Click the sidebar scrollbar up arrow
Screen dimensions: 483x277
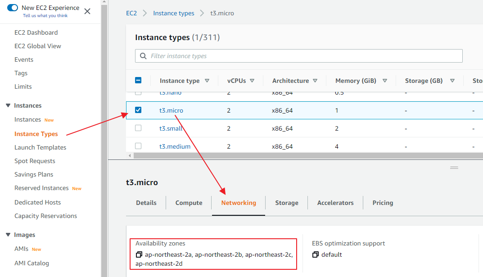(x=104, y=2)
